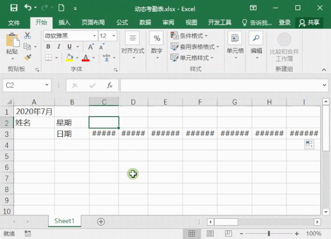Switch to Normal view in the status bar
331x239 pixels.
coord(192,233)
